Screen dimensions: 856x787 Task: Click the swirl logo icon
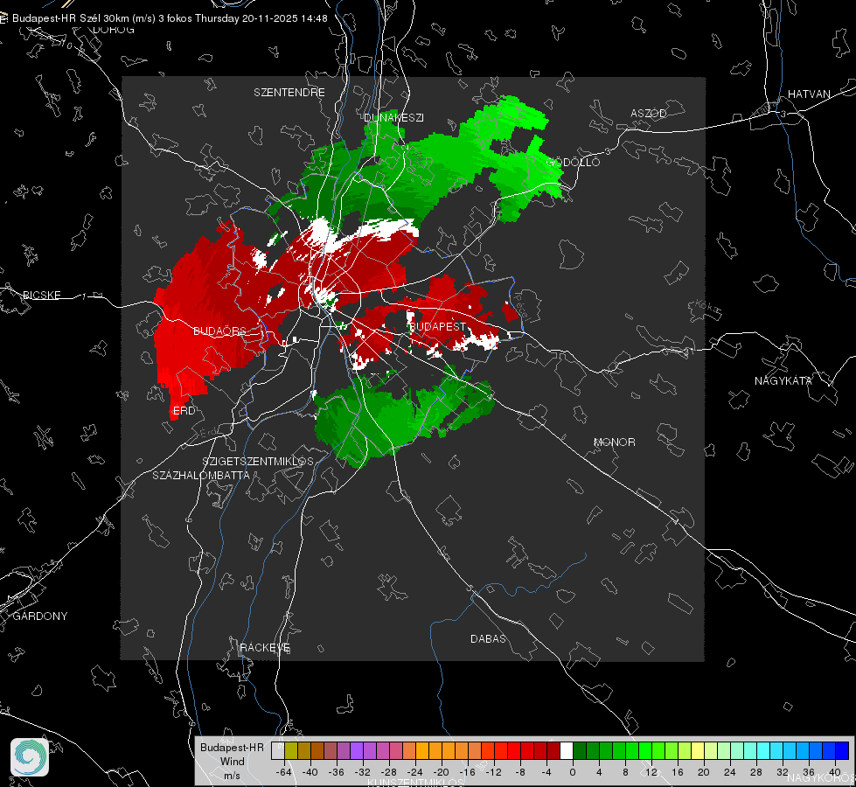point(30,757)
